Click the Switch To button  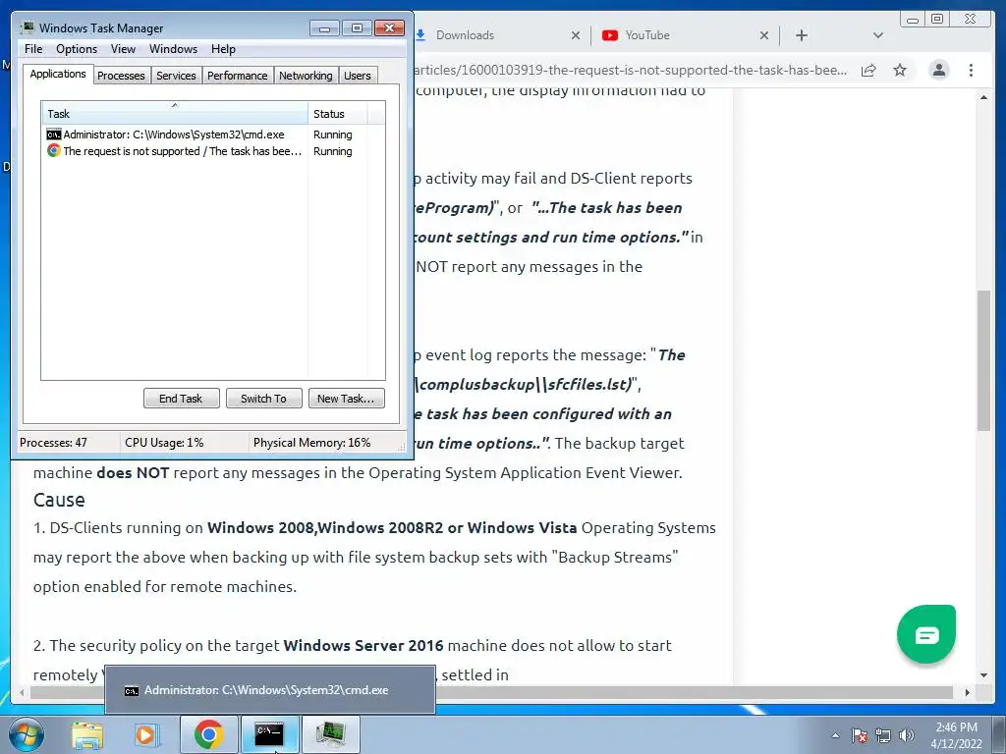pyautogui.click(x=263, y=399)
